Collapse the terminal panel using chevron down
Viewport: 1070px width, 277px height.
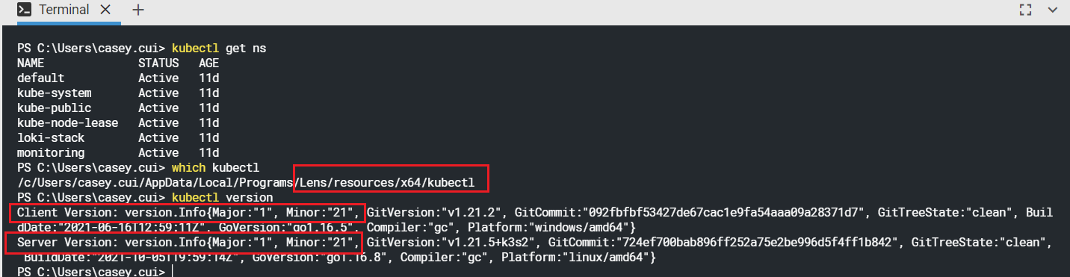pos(1053,10)
